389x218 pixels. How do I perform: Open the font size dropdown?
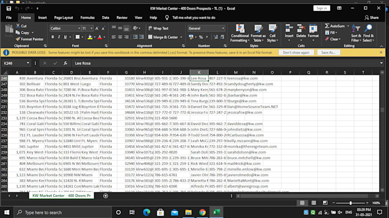(x=92, y=29)
